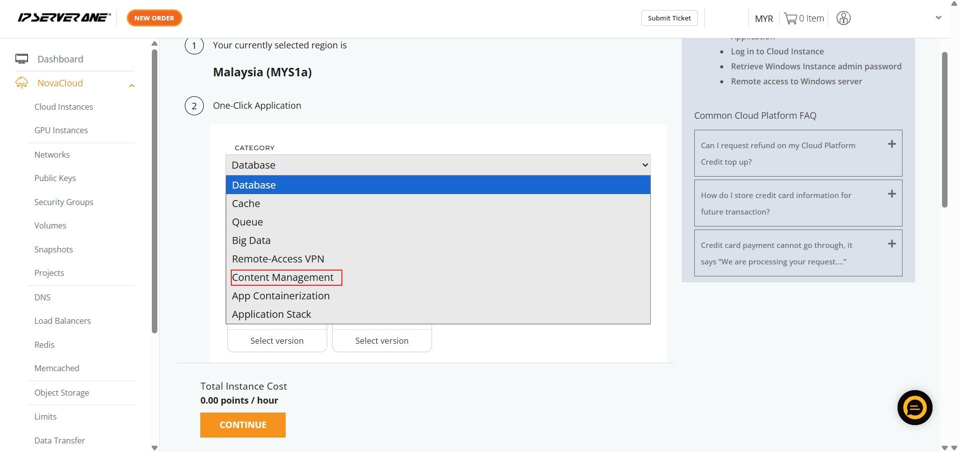Select the Cache category option
The height and width of the screenshot is (452, 959).
[x=246, y=204]
